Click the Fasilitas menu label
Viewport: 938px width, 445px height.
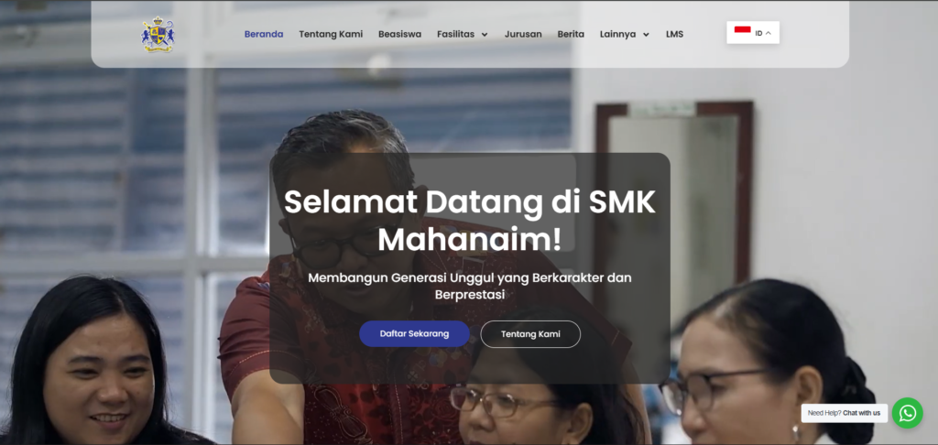click(x=456, y=34)
